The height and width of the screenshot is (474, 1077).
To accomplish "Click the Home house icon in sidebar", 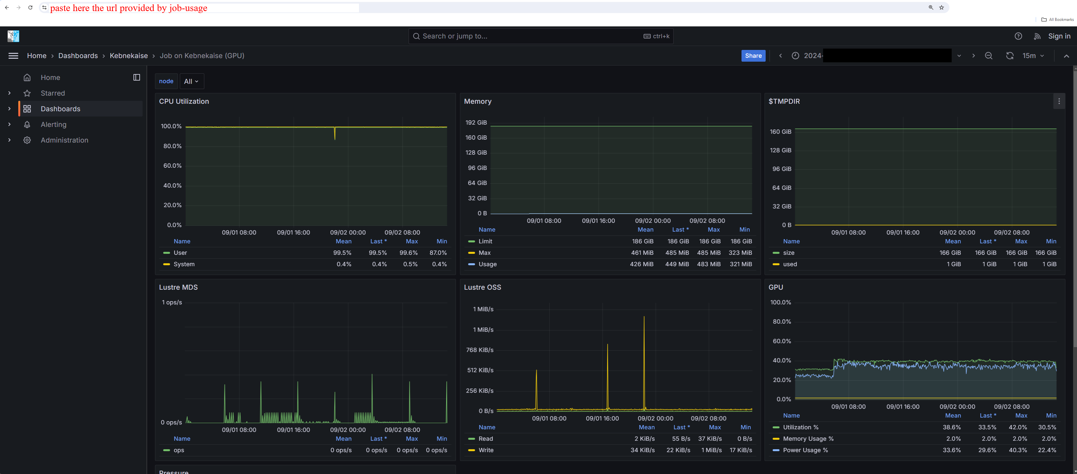I will point(27,77).
